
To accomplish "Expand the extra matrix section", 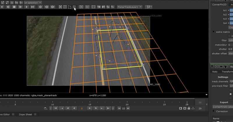I will click(214, 32).
